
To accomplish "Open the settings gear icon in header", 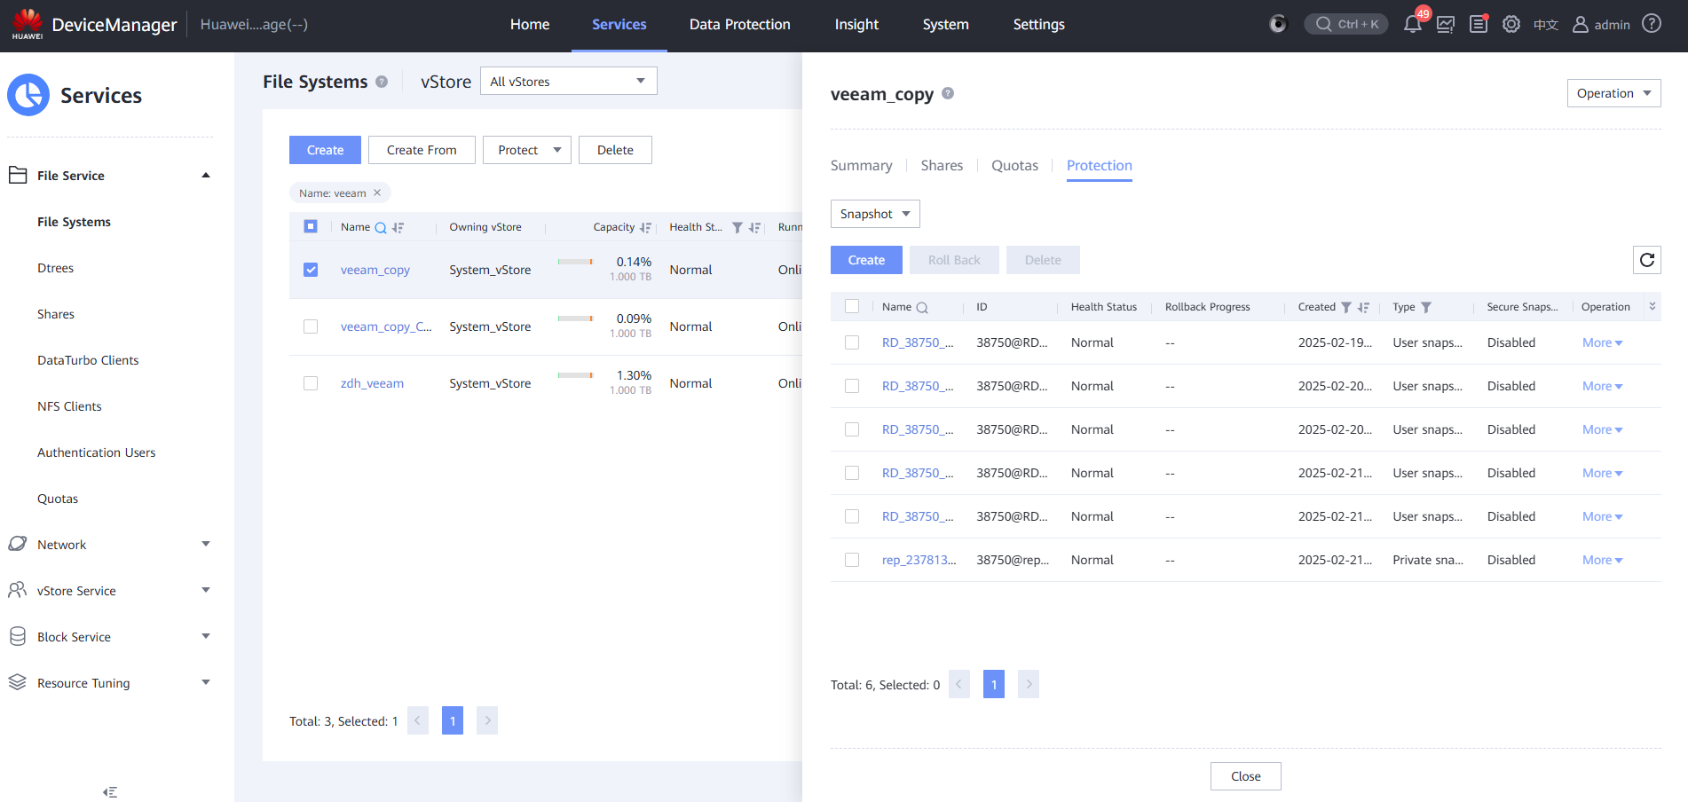I will 1511,25.
